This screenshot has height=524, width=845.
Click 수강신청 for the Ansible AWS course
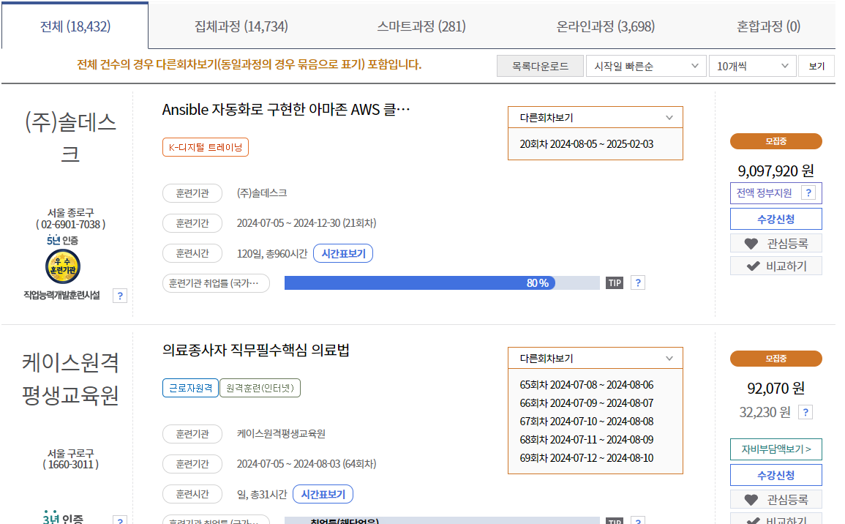pos(775,218)
